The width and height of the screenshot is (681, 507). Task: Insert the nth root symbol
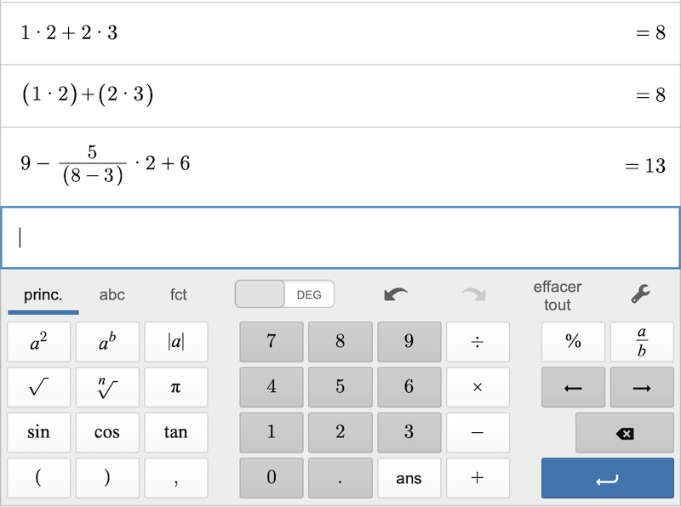[107, 387]
